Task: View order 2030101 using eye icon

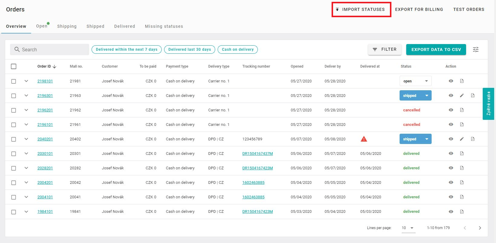Action: pos(451,153)
